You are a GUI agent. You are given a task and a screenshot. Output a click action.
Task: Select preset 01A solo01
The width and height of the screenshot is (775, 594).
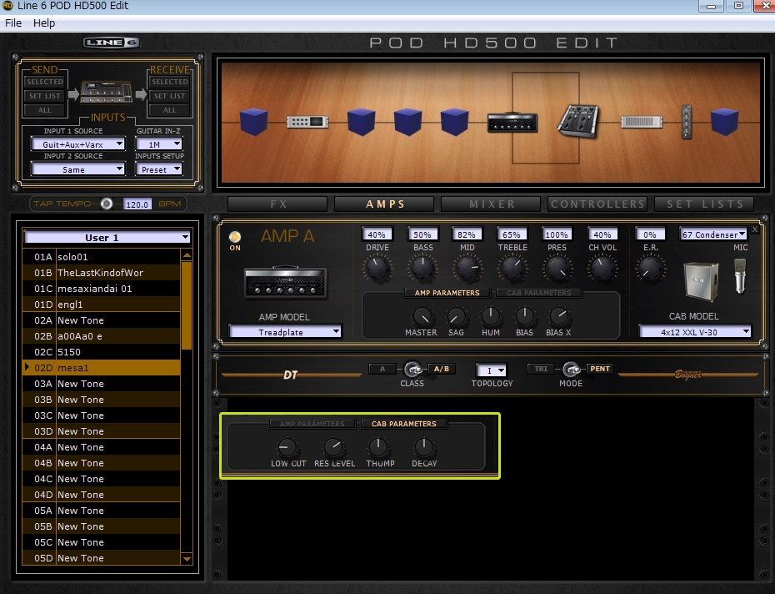point(102,256)
